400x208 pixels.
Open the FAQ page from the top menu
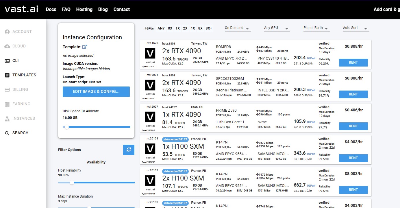[x=66, y=9]
